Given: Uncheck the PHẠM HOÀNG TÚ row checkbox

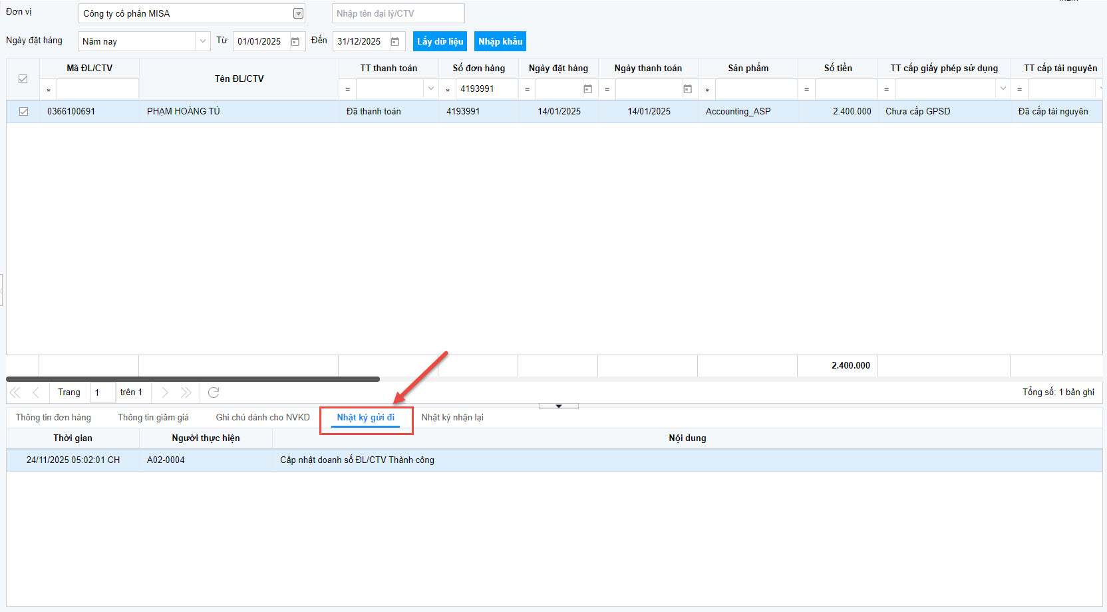Looking at the screenshot, I should coord(23,112).
